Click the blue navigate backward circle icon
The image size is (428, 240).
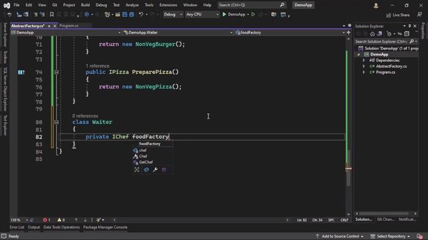pos(87,15)
